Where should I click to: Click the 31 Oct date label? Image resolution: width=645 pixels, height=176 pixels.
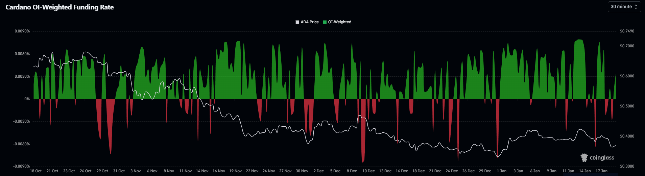(119, 171)
